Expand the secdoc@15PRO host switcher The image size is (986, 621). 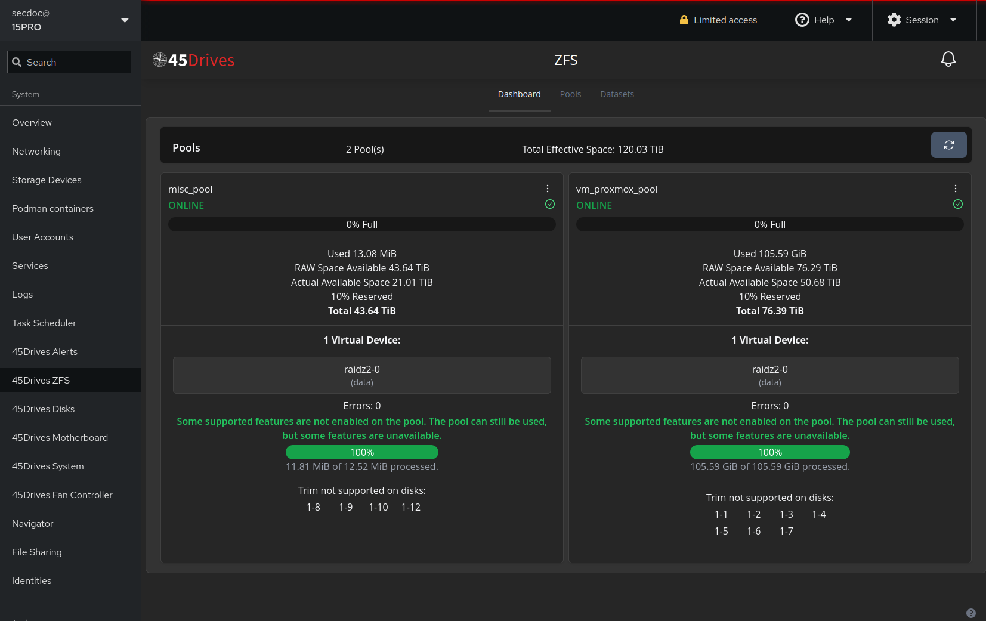tap(70, 20)
